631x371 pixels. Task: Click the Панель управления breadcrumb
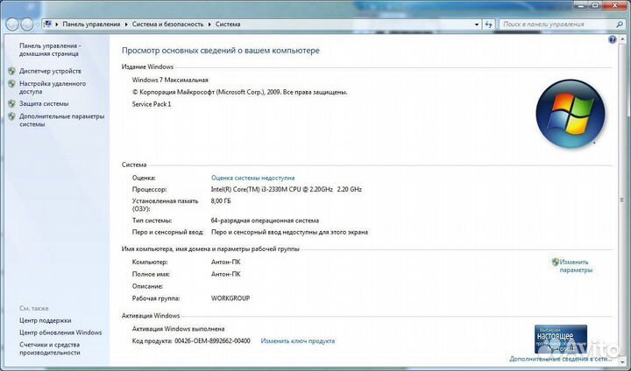(91, 24)
